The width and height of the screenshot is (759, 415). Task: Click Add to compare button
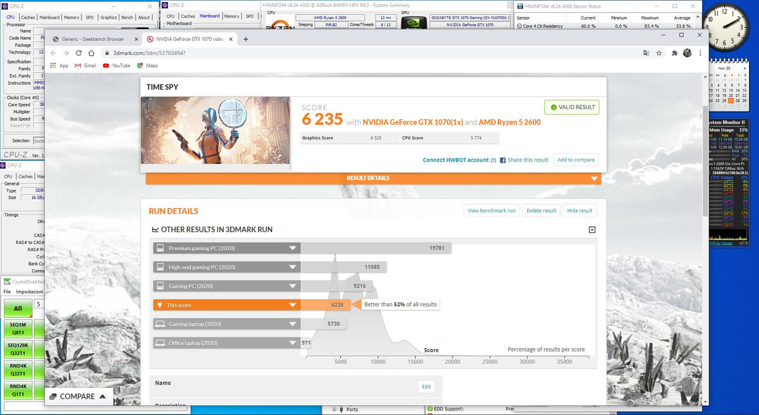[x=576, y=160]
